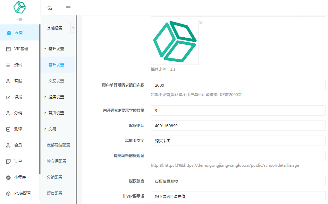Open the 填报 menu item
The width and height of the screenshot is (328, 204).
(20, 97)
